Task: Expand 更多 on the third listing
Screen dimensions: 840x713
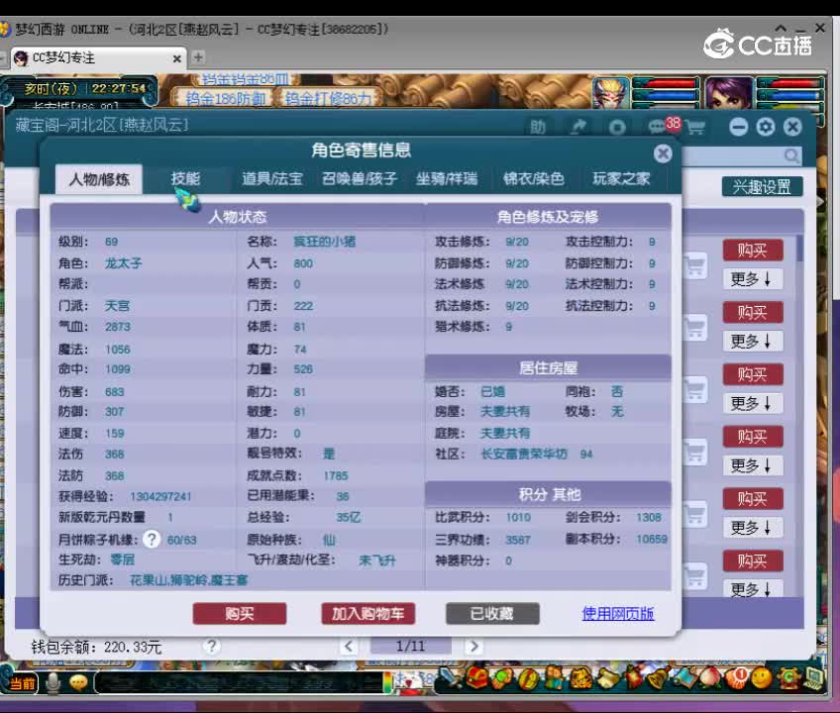Action: click(751, 403)
